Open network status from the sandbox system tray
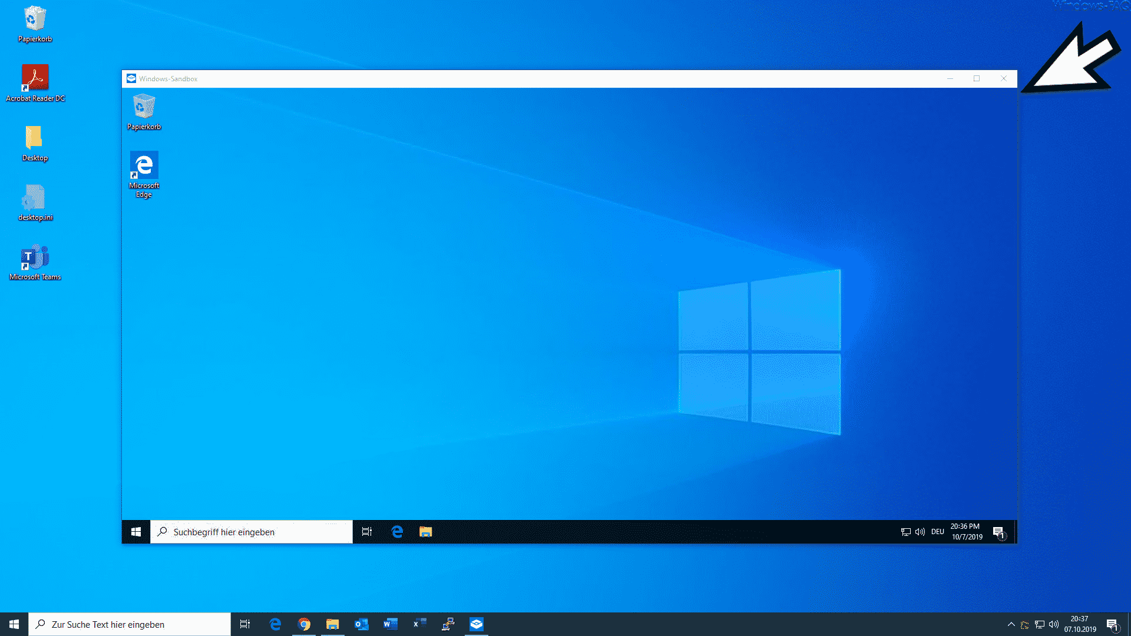The image size is (1131, 636). point(905,531)
